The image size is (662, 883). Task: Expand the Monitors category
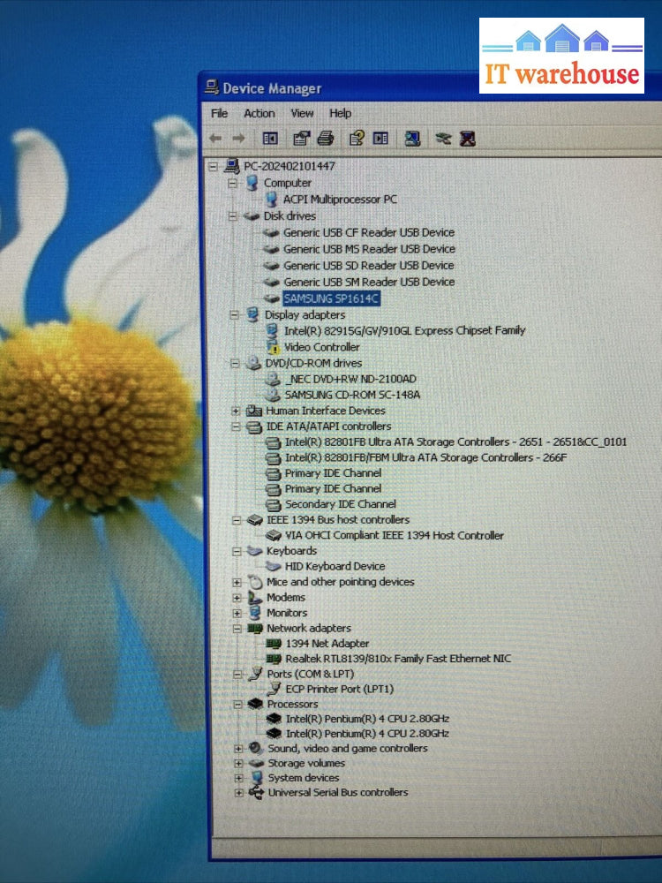(237, 613)
